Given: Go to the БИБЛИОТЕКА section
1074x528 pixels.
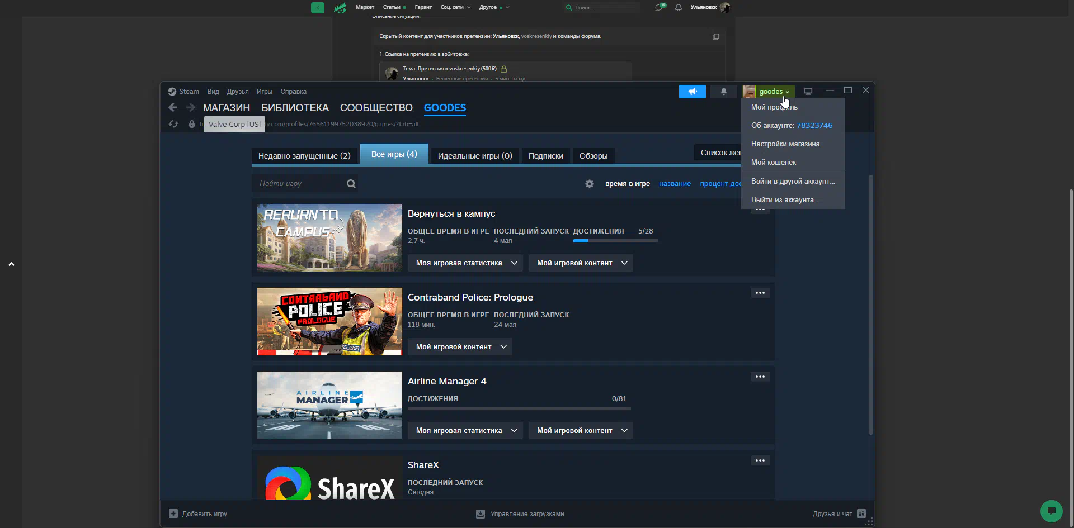Looking at the screenshot, I should click(295, 108).
